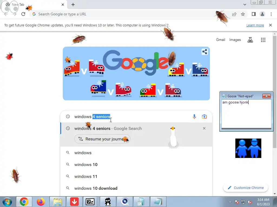Click the page vertical scrollbar
The height and width of the screenshot is (207, 277).
[x=275, y=92]
